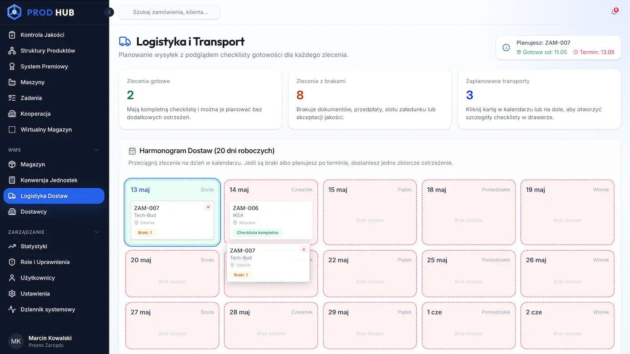Click the Dostawcy building icon
This screenshot has width=630, height=354.
coord(12,212)
